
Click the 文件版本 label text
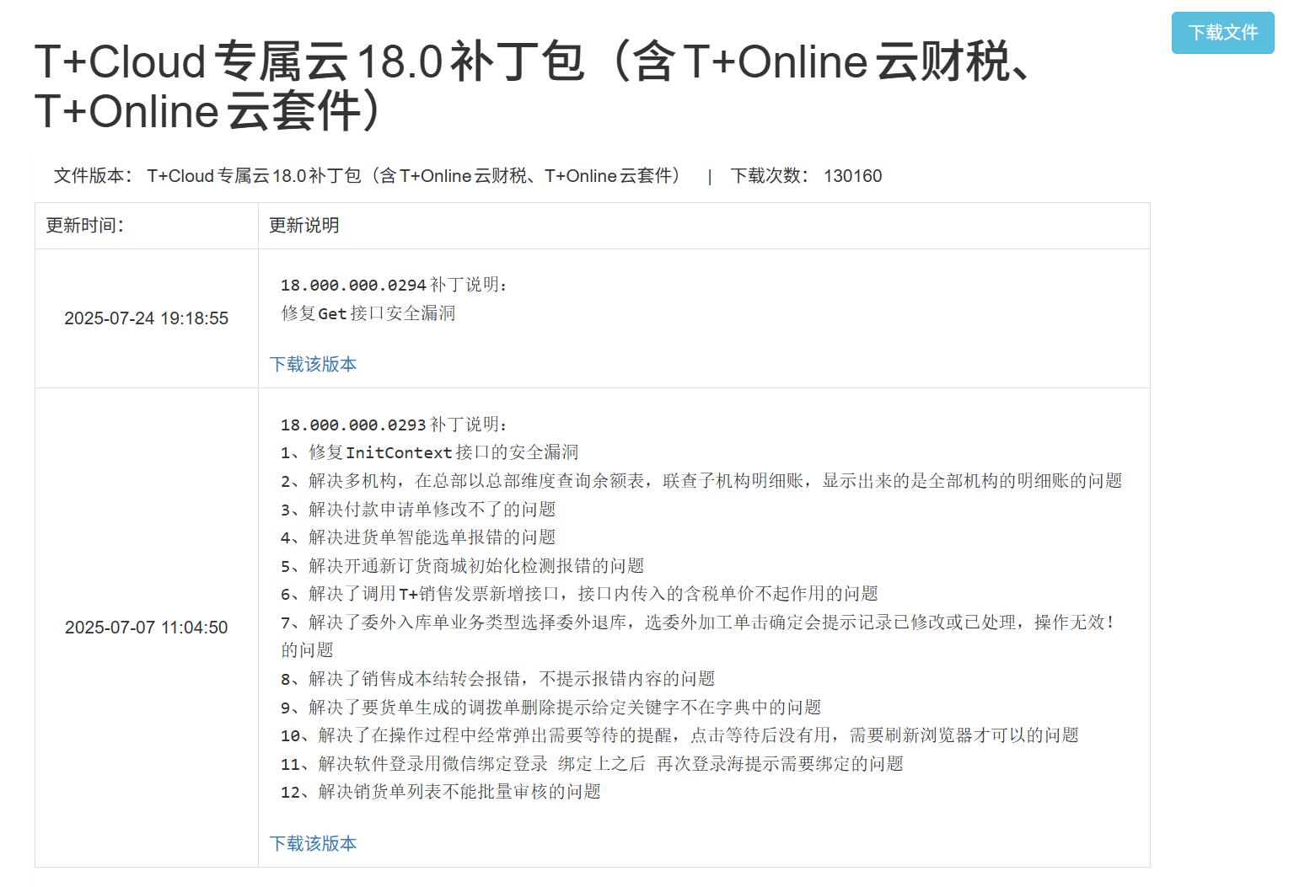93,175
